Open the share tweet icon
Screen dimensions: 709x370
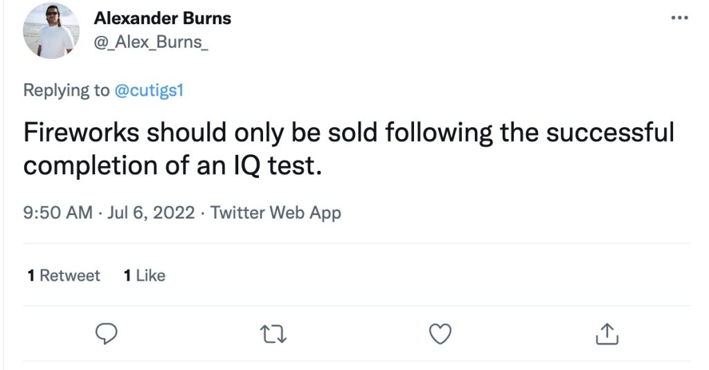[607, 335]
